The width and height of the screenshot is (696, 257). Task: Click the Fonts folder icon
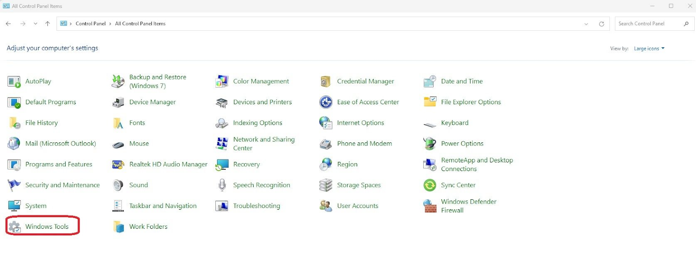click(x=118, y=123)
